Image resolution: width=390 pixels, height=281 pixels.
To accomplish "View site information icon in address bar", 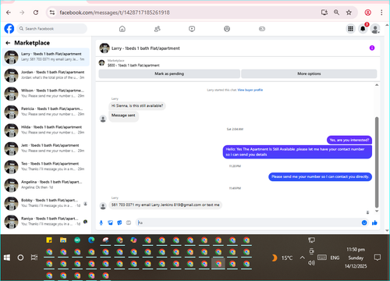I will (x=52, y=12).
